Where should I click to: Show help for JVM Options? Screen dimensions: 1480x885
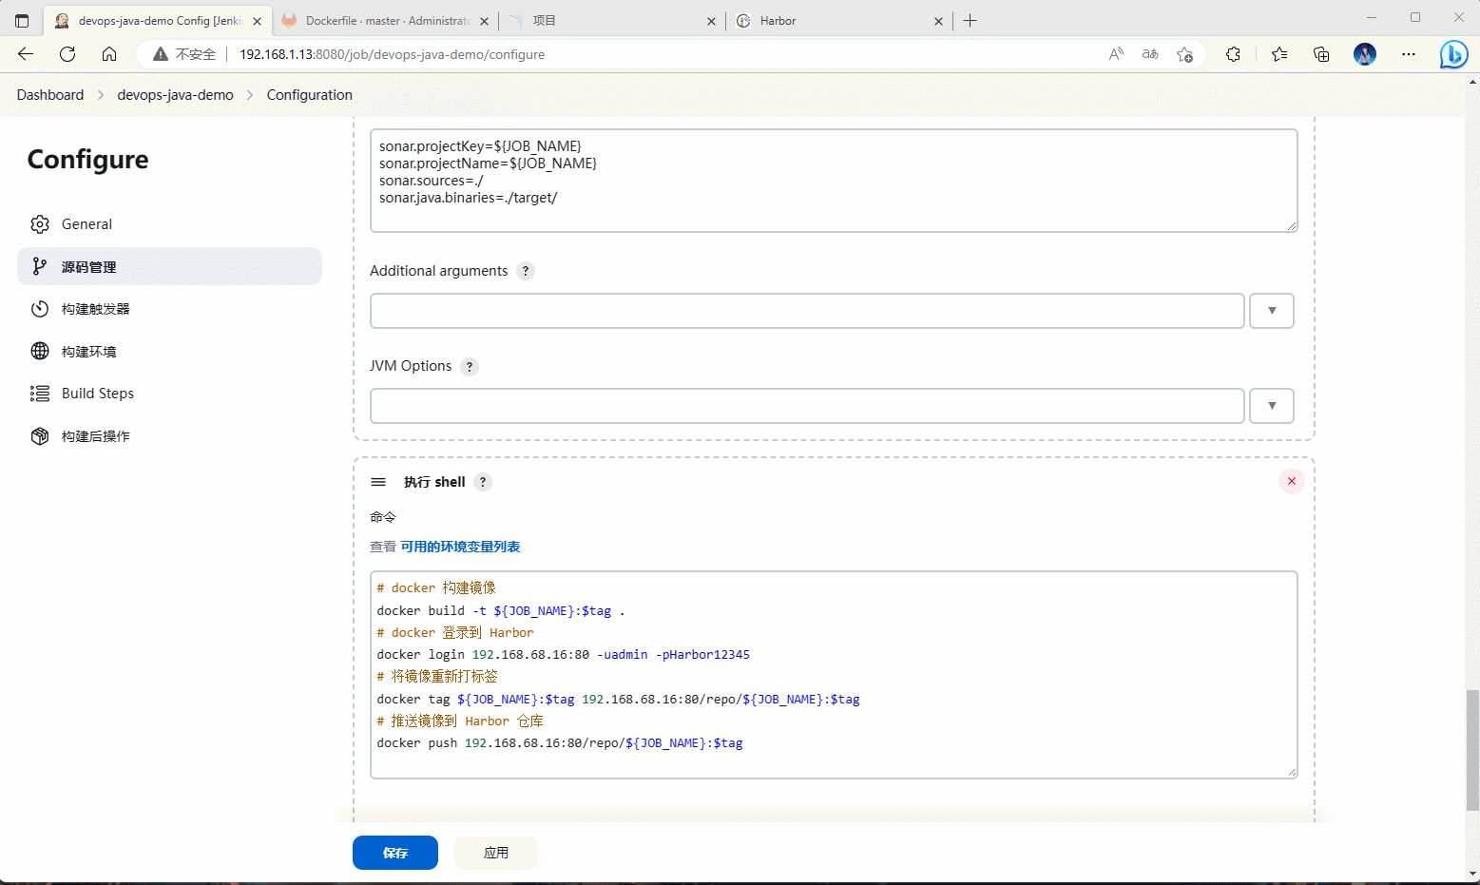(x=470, y=367)
